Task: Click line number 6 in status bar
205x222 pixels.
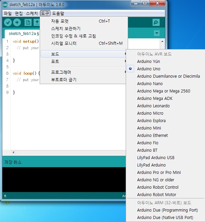Action: pyautogui.click(x=5, y=196)
